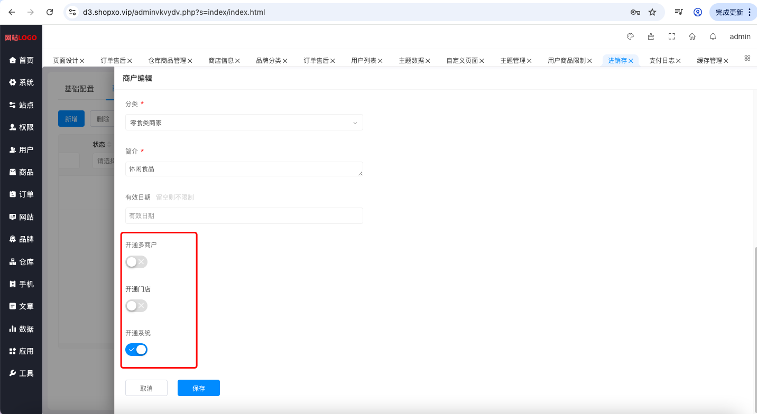Expand the 分类 dropdown showing 零食类商家
Screen dimensions: 757x414
pos(244,123)
